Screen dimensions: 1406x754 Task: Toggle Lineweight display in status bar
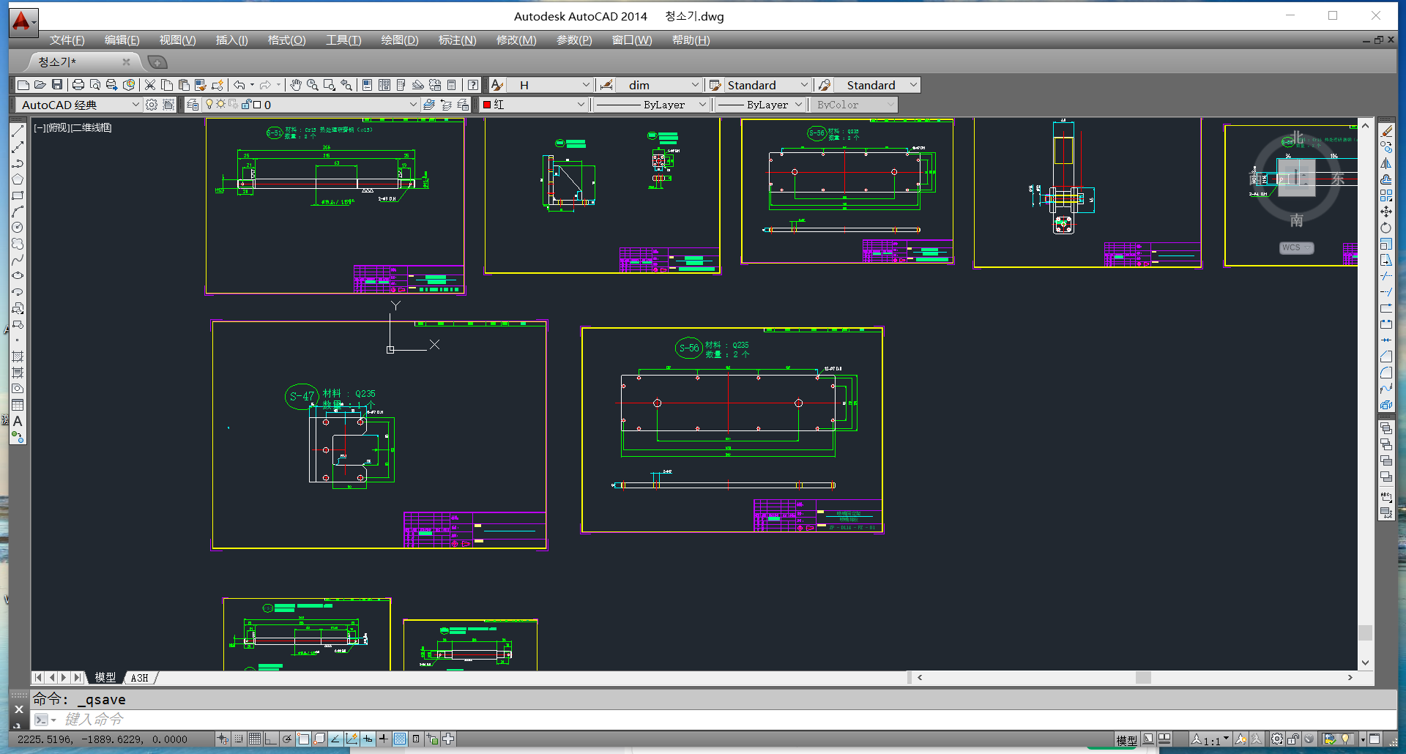[x=384, y=739]
